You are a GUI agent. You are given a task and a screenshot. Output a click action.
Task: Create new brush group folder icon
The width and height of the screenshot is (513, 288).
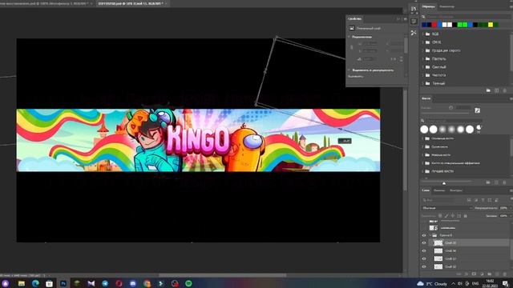[488, 182]
